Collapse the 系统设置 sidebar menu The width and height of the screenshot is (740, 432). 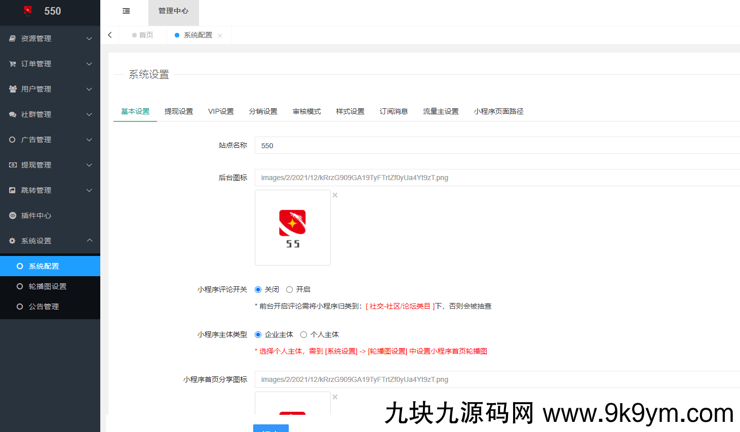tap(50, 241)
